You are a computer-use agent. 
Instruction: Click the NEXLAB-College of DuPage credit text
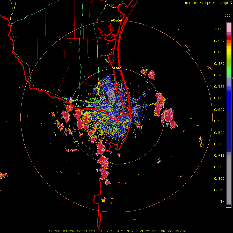click(207, 3)
